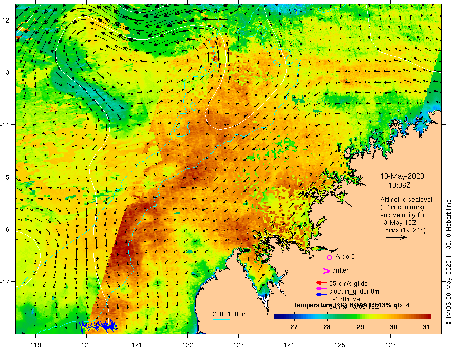
Task: Click the blue 0-160m vel legend arrow
Action: 322,294
